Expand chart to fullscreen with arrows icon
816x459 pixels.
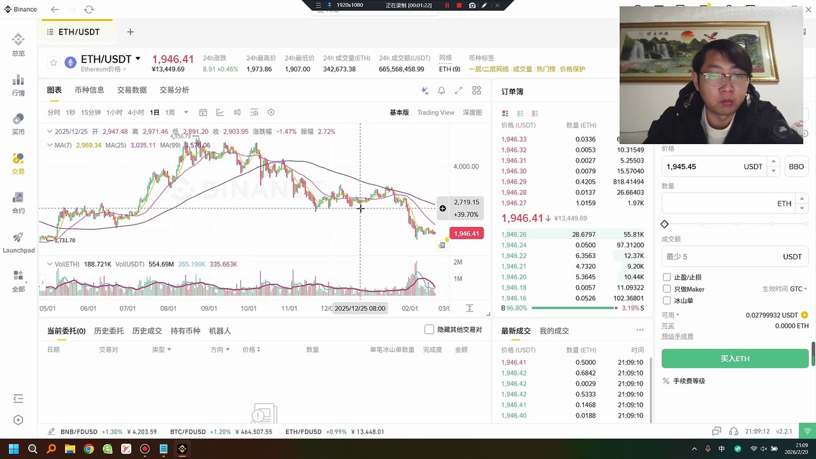[x=458, y=91]
